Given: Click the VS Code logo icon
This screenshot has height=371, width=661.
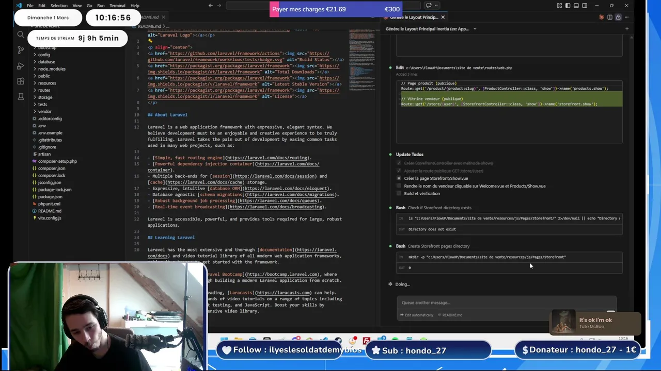Looking at the screenshot, I should 19,6.
